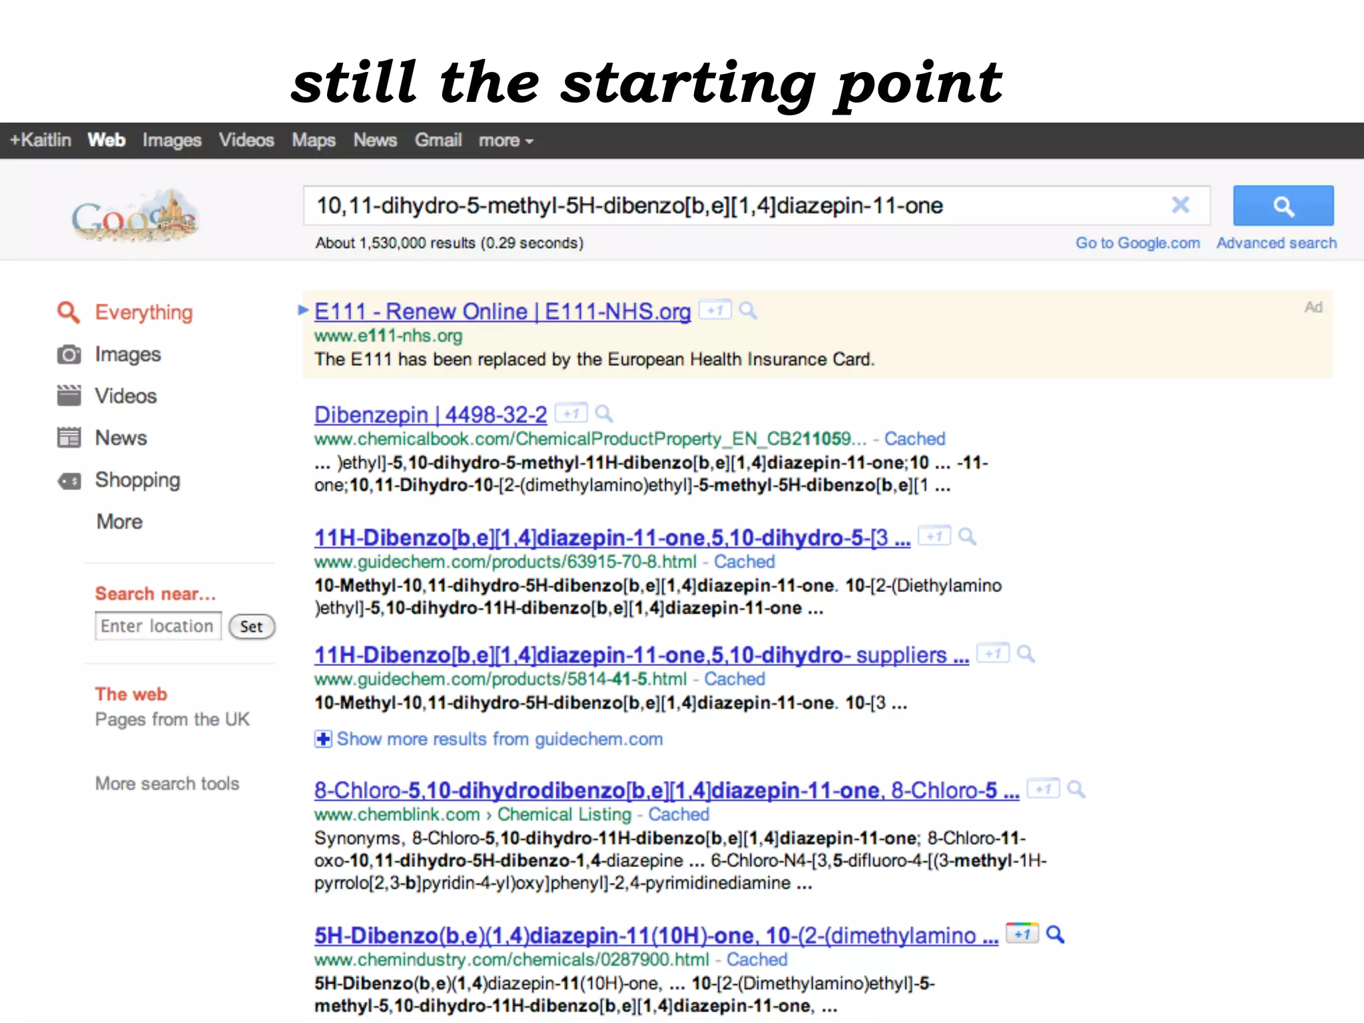Screen dimensions: 1364x1023
Task: Open Videos in the top navigation bar
Action: click(246, 140)
